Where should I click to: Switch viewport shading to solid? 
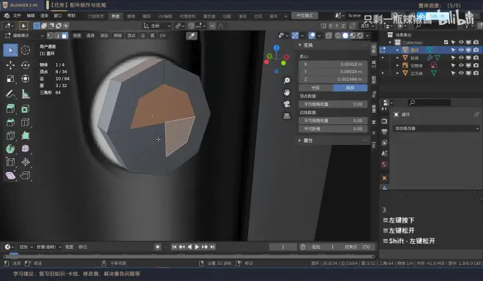345,36
